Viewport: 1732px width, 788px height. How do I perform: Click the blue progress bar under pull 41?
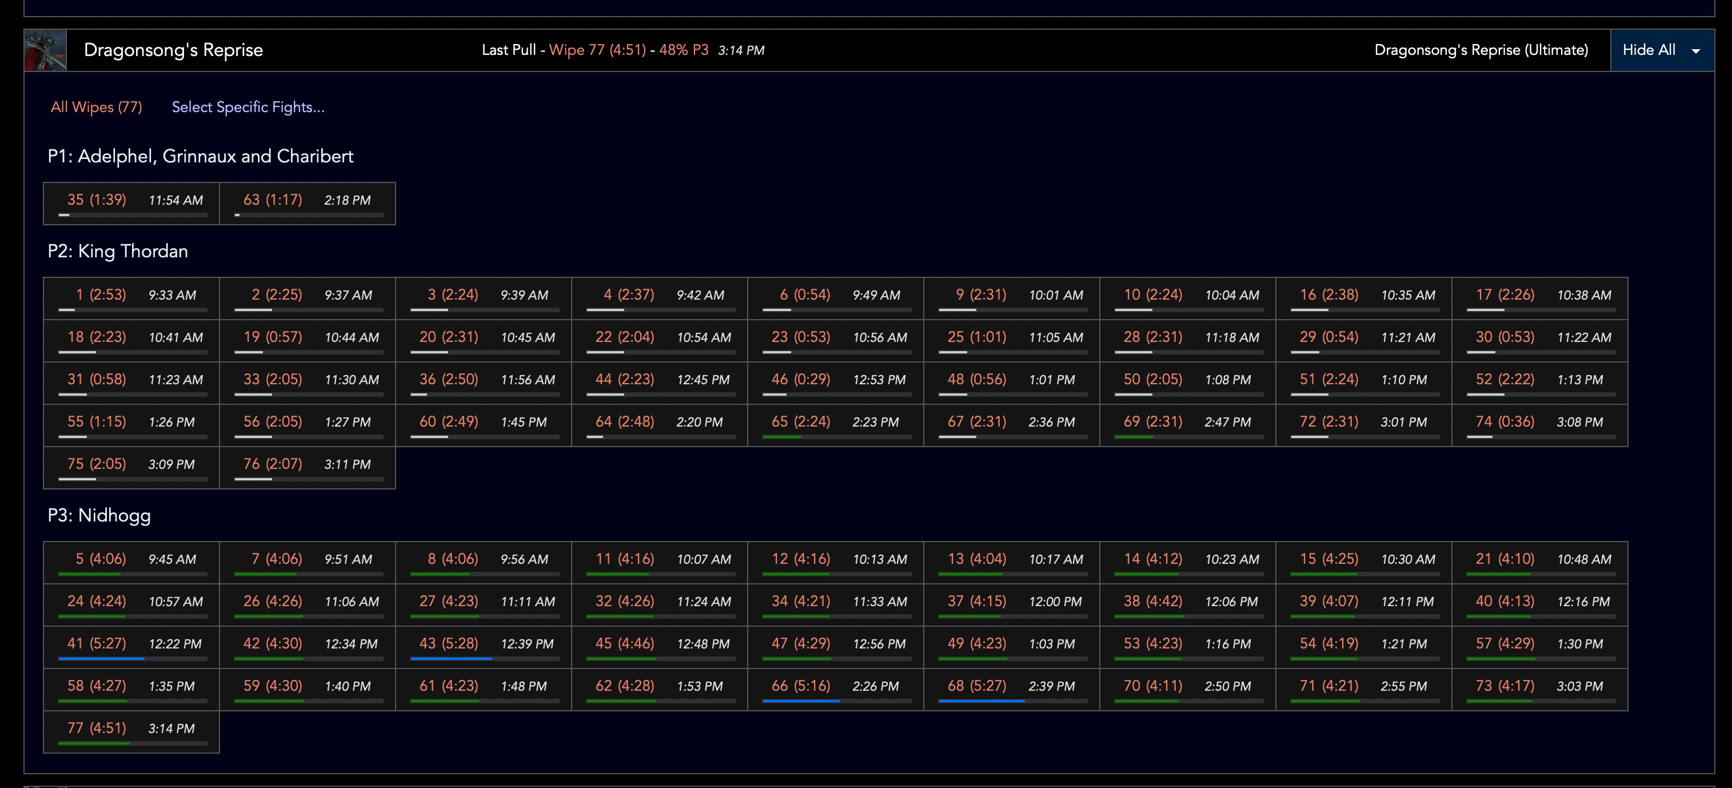coord(99,660)
